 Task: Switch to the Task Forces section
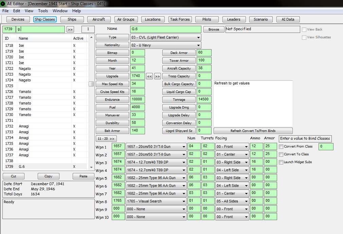(x=180, y=19)
